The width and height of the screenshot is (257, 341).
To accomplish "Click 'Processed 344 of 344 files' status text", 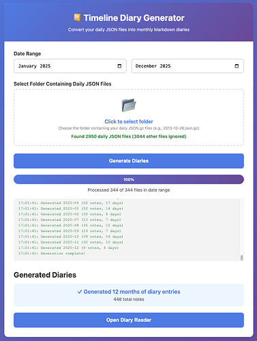I will pos(129,190).
